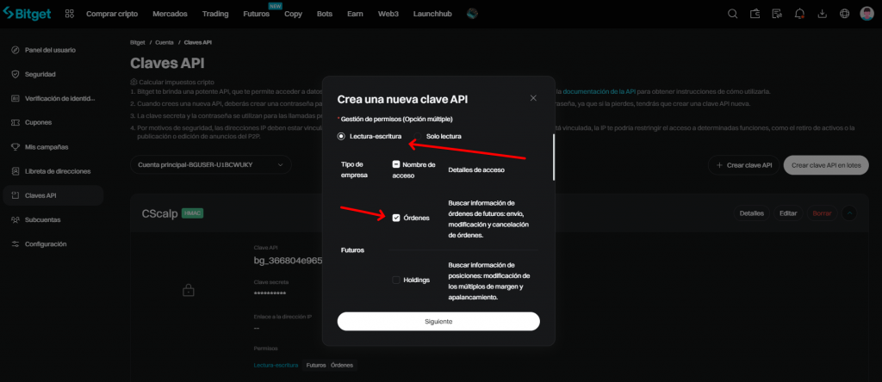Click the Siguiente button

coord(438,321)
